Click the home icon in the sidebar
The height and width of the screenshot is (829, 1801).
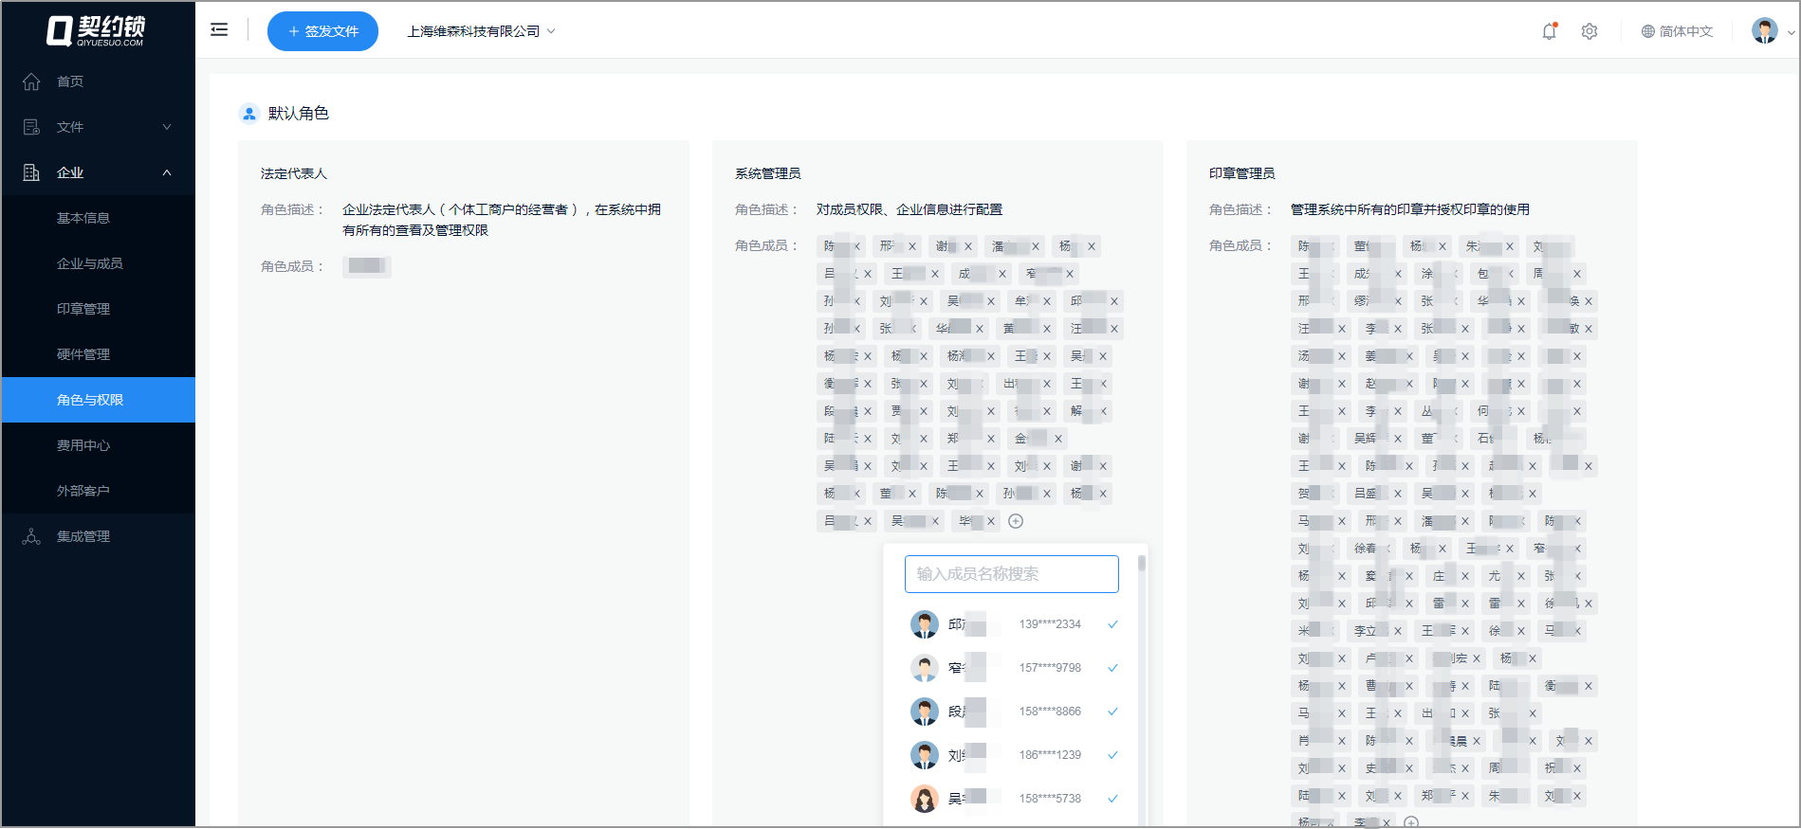tap(31, 81)
